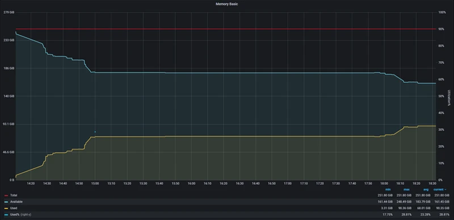Sort legend by min column

click(388, 189)
